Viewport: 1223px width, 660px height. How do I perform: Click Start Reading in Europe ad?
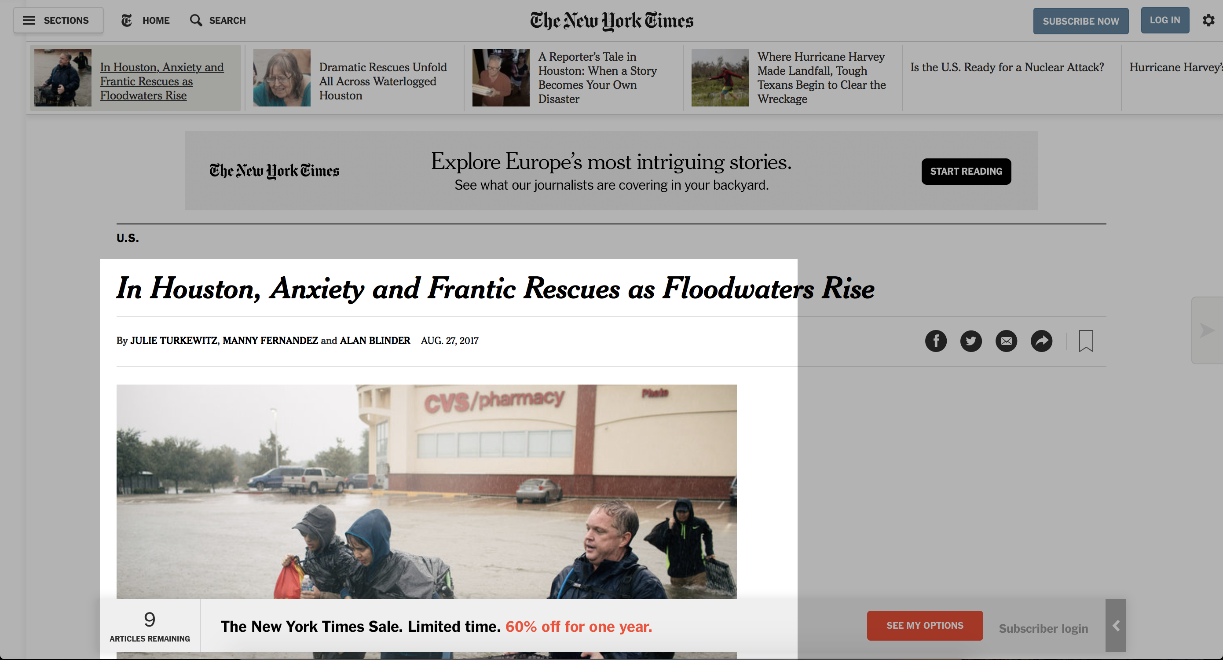pos(966,172)
